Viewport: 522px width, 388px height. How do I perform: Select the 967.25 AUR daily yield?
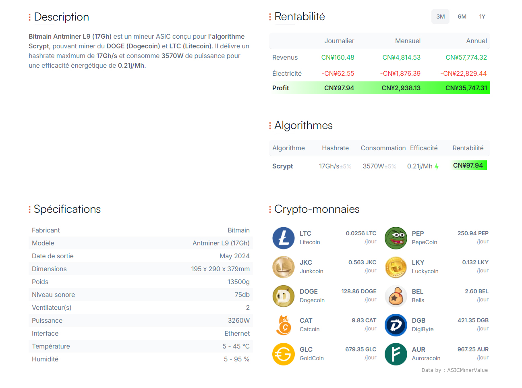pyautogui.click(x=473, y=349)
